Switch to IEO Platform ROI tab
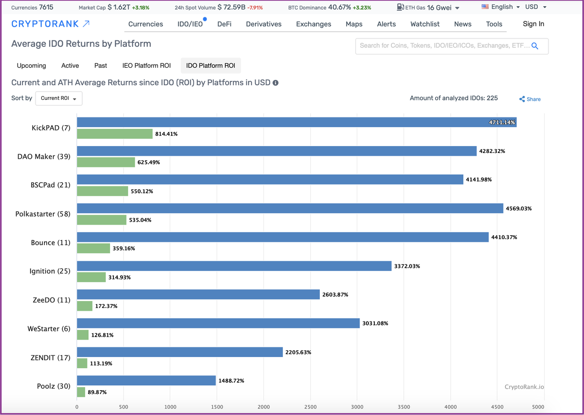The height and width of the screenshot is (415, 584). (146, 66)
